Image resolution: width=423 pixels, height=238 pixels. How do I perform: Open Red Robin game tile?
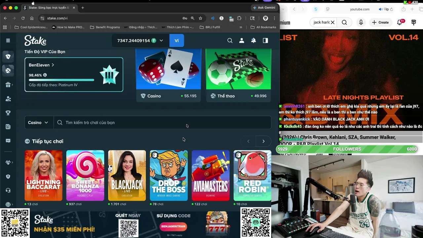coord(252,176)
